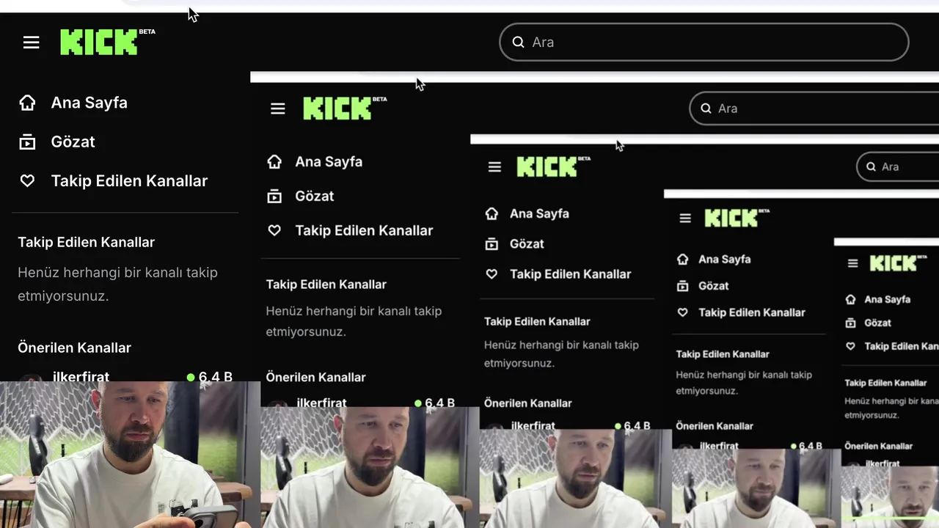The height and width of the screenshot is (528, 939).
Task: Click the Önerilen Kanallar heading, second-largest copy
Action: point(315,377)
